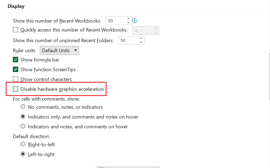
Task: Enable Quickly access this number of Recent Workbooks
Action: [16, 30]
